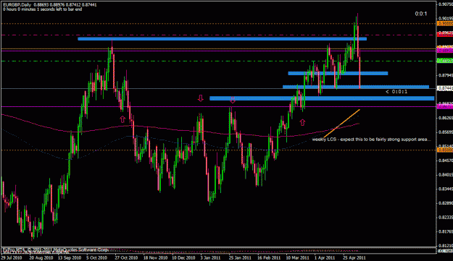
Task: Select the red up arrow below the Oct 2010 candles
Action: pos(122,119)
